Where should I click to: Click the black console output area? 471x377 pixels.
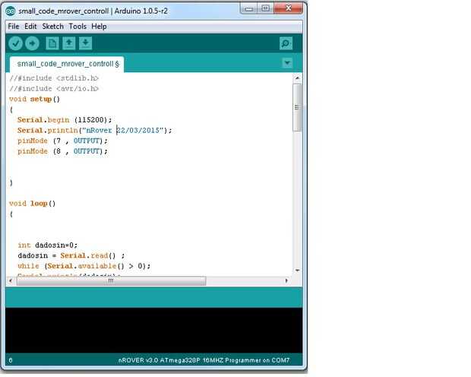click(x=153, y=330)
